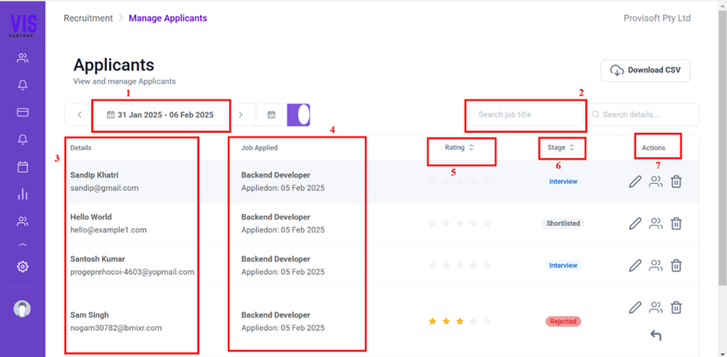Viewport: 727px width, 357px height.
Task: Delete the Hello World applicant
Action: [676, 224]
